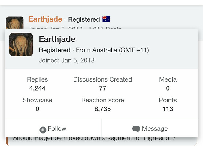Image resolution: width=203 pixels, height=150 pixels.
Task: Click the Message speech bubble icon
Action: [x=136, y=129]
